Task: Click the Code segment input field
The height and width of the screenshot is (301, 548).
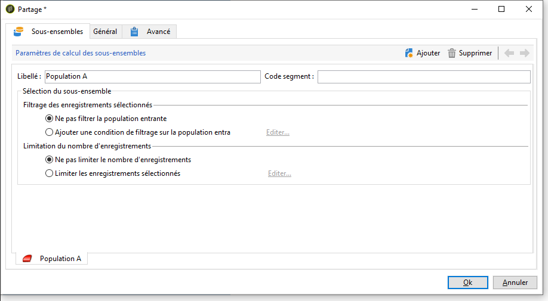Action: pos(423,77)
